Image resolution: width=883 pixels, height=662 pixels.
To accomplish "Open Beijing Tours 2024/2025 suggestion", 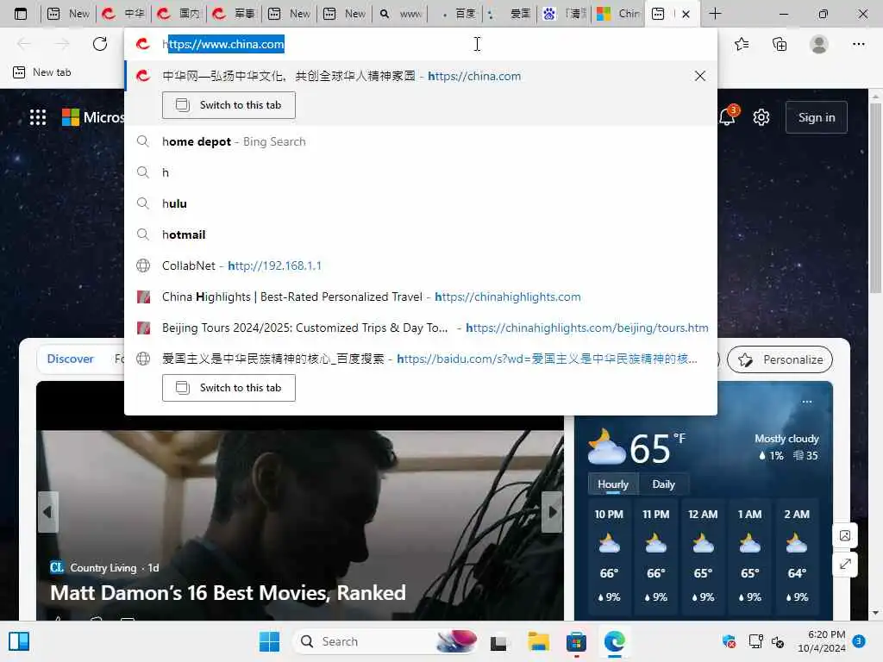I will tap(421, 328).
